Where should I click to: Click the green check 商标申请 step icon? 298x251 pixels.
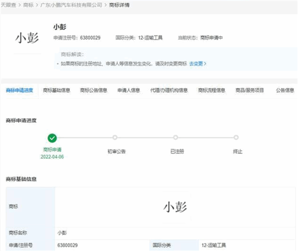click(x=52, y=138)
